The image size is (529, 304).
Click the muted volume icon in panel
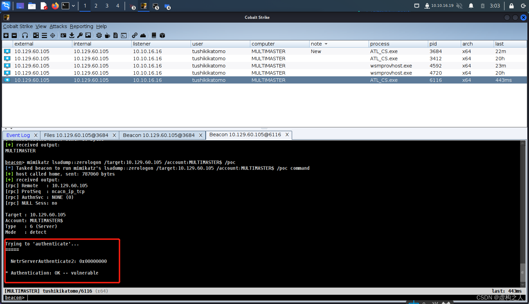pos(459,6)
